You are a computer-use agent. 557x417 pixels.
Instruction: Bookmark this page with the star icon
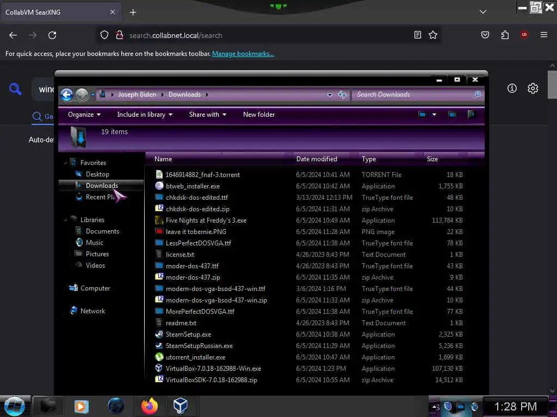432,35
